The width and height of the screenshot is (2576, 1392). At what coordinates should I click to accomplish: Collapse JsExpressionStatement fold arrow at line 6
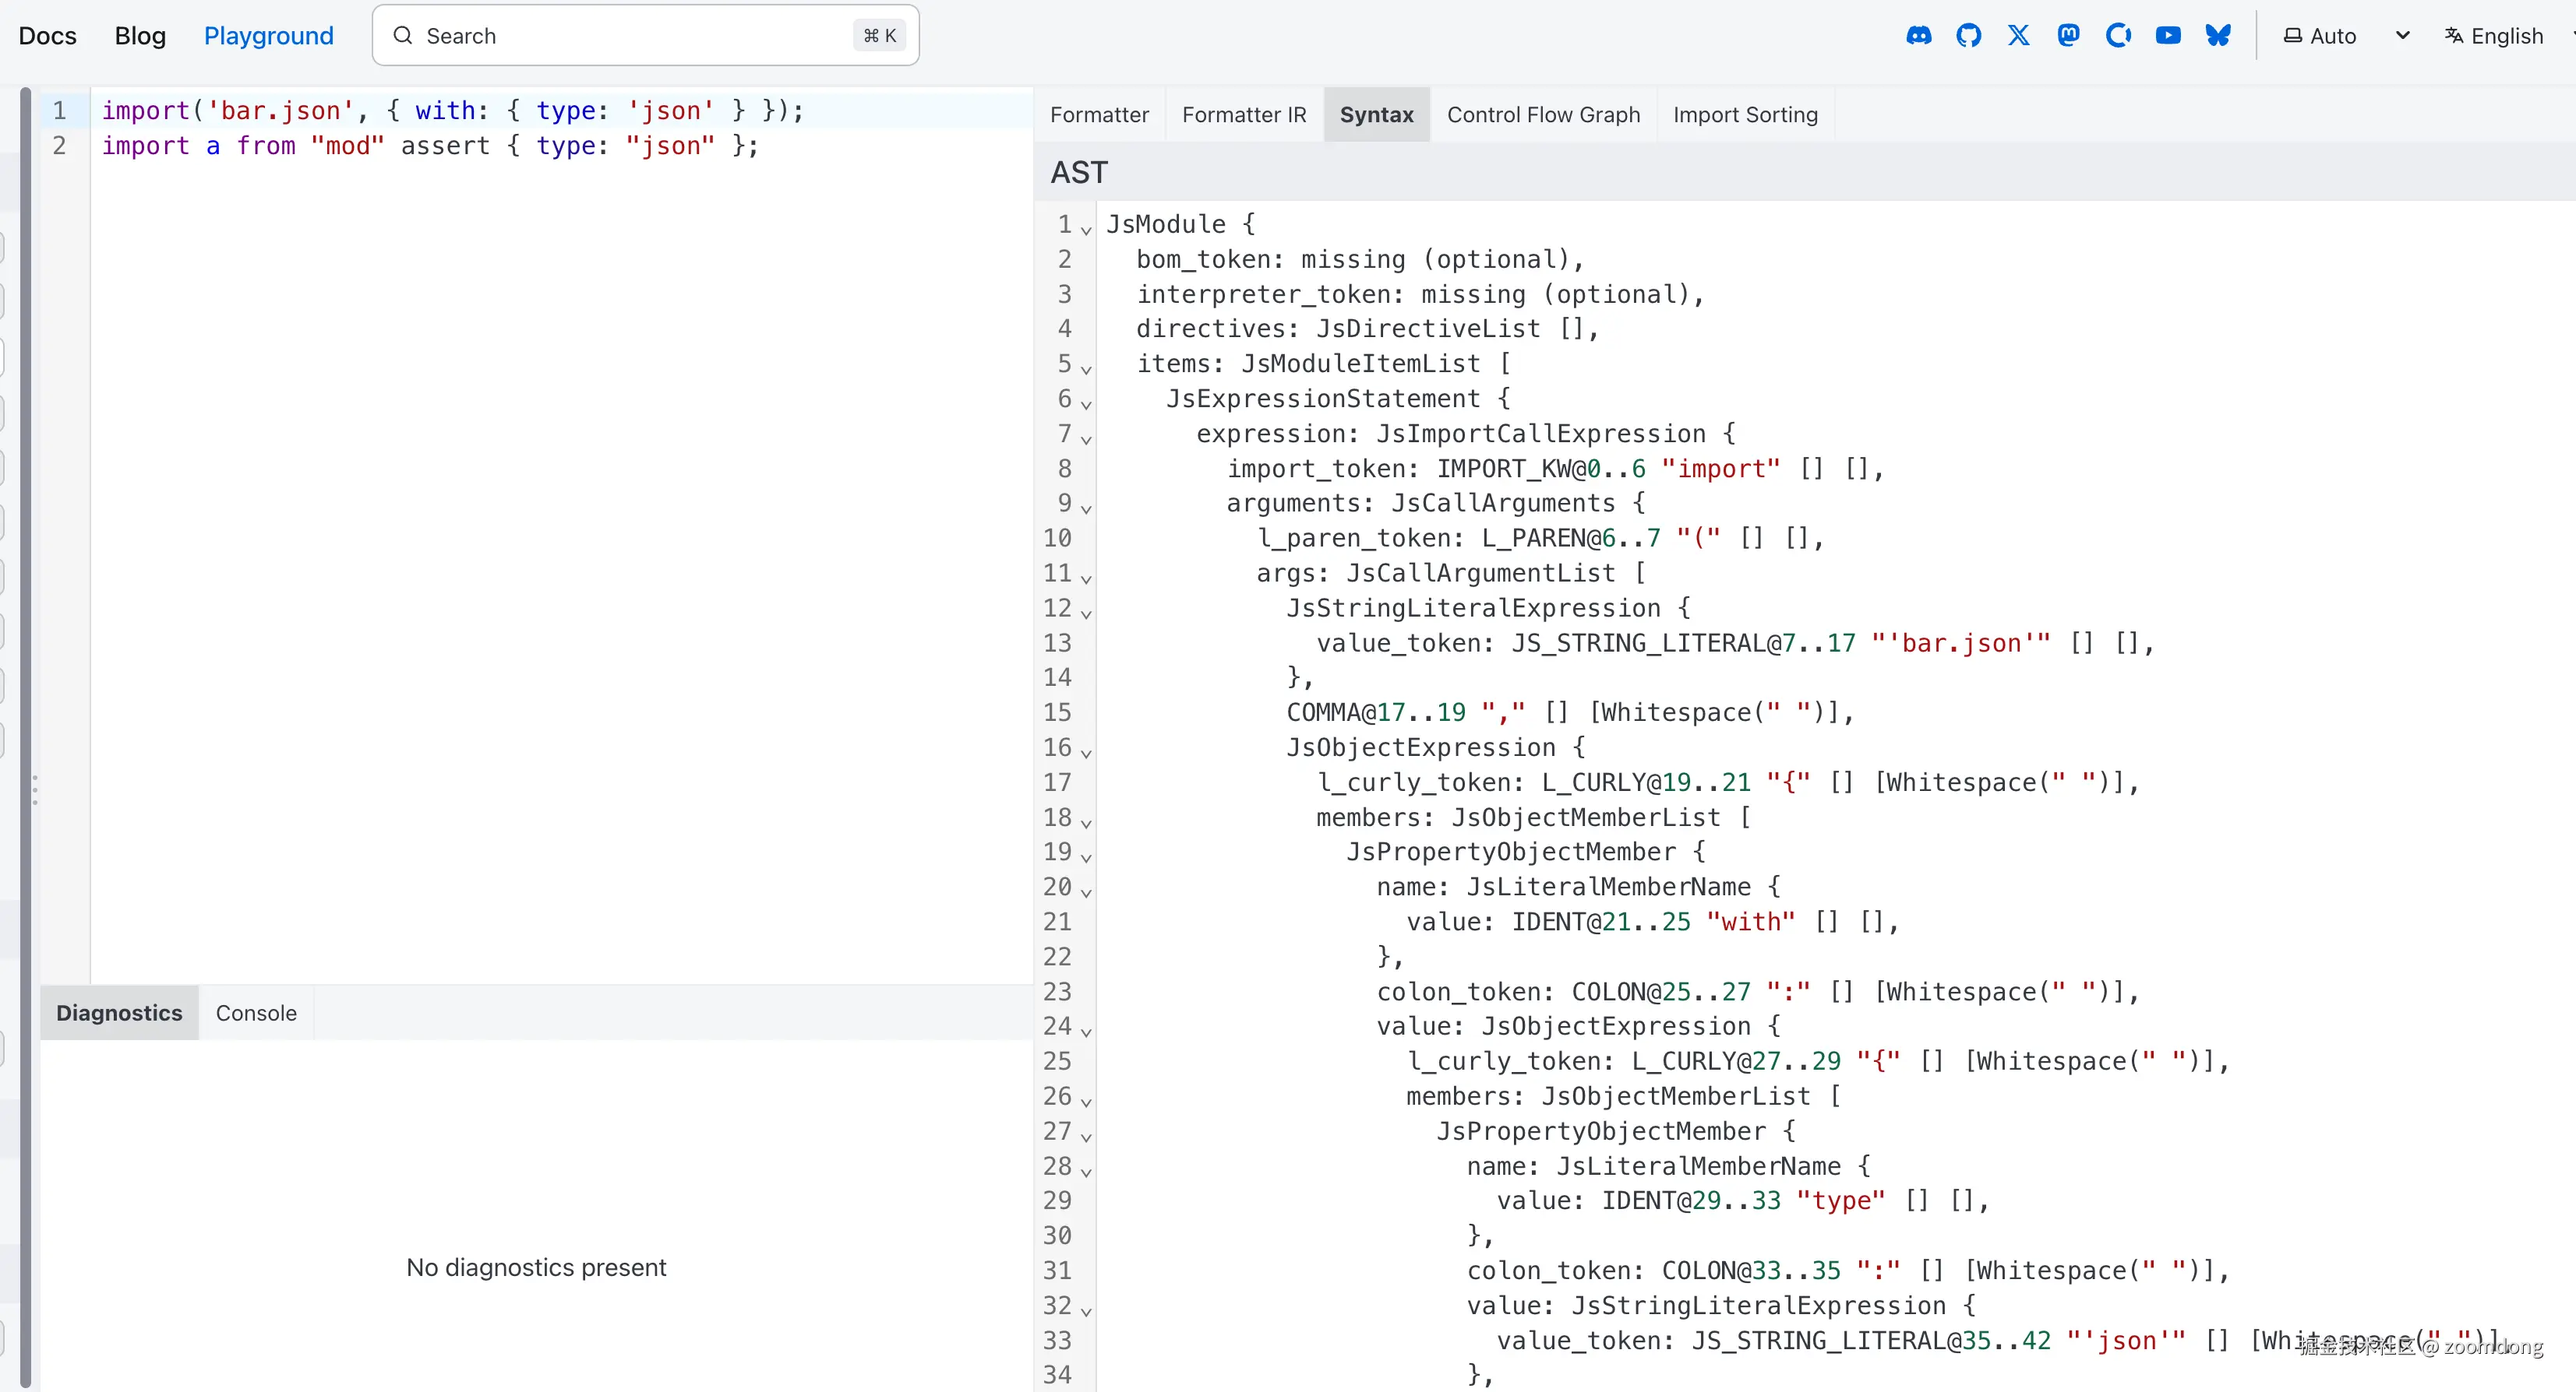(1086, 405)
